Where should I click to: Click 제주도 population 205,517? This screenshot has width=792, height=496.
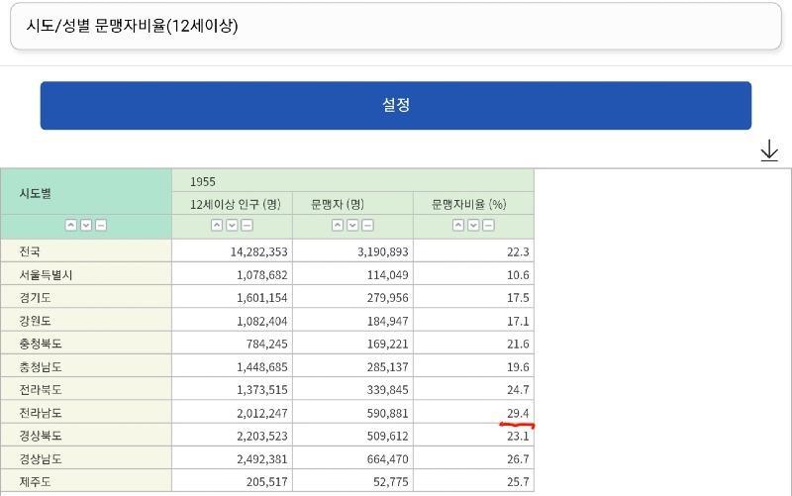pyautogui.click(x=266, y=481)
